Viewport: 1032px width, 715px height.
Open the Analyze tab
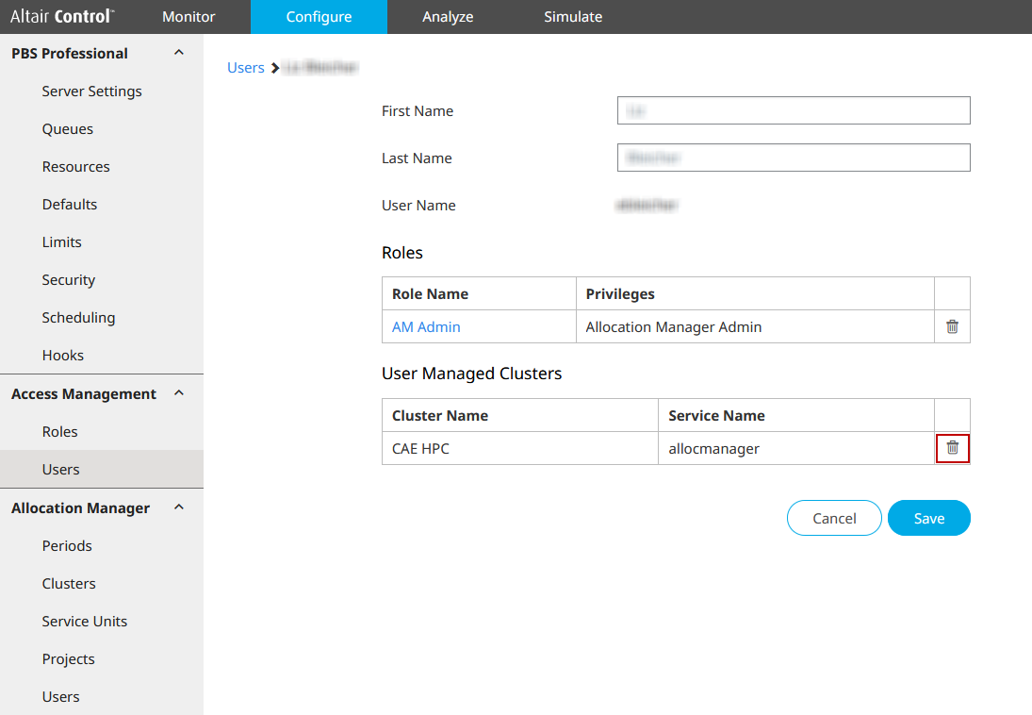point(448,17)
